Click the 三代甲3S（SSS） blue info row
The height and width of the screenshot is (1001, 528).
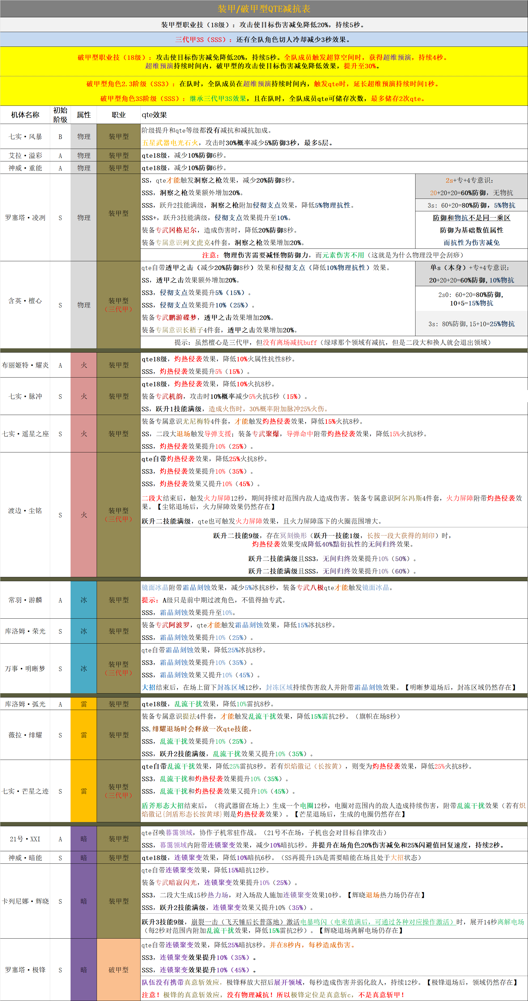(264, 39)
